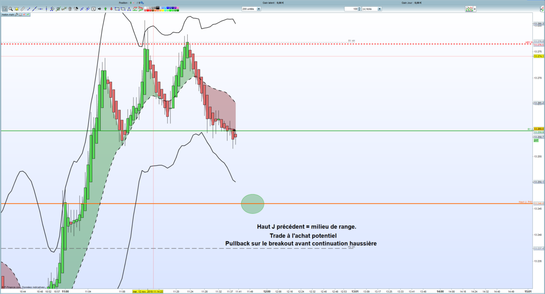Click the highlighted date 'mar. 12 nov. 2019 11:14:22'
Image resolution: width=545 pixels, height=294 pixels.
click(148, 291)
